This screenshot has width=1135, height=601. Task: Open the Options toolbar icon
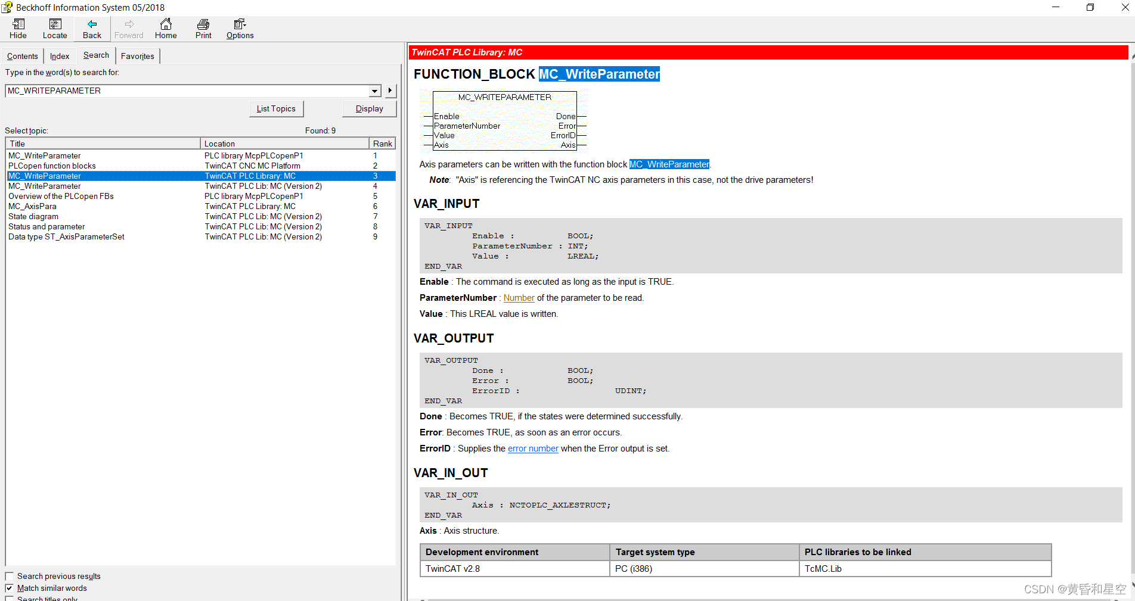(240, 29)
